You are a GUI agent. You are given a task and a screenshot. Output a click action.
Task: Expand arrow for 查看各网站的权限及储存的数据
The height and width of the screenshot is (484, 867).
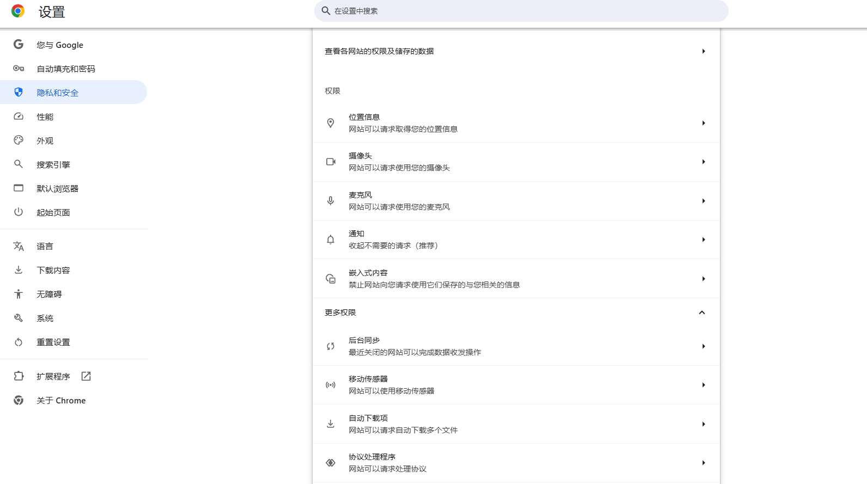tap(704, 51)
